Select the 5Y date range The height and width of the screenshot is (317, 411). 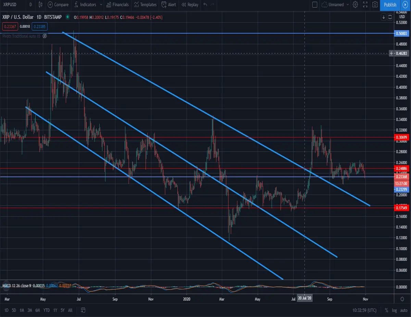63,310
